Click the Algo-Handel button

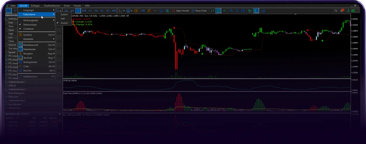[181, 11]
